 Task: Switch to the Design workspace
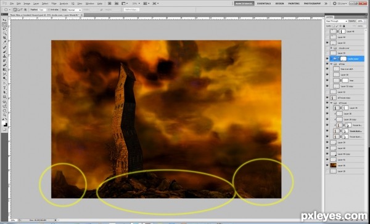279,4
